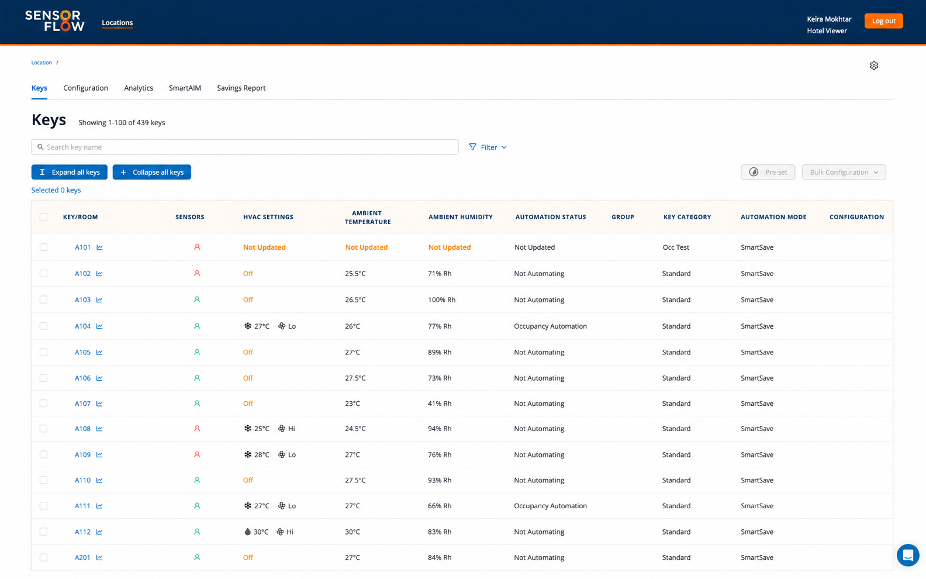This screenshot has width=926, height=579.
Task: Select the checkbox for room A110
Action: (43, 480)
